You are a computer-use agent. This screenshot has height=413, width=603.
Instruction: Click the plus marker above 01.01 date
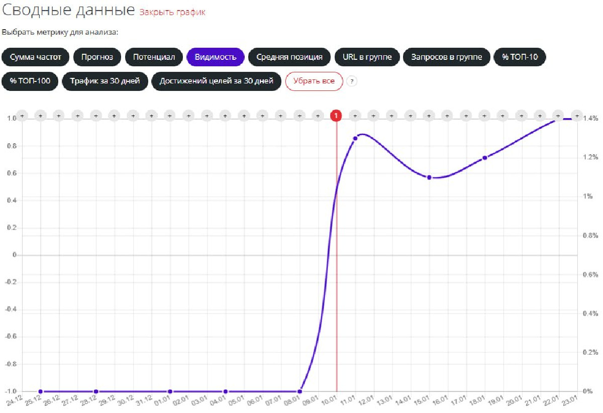[170, 116]
